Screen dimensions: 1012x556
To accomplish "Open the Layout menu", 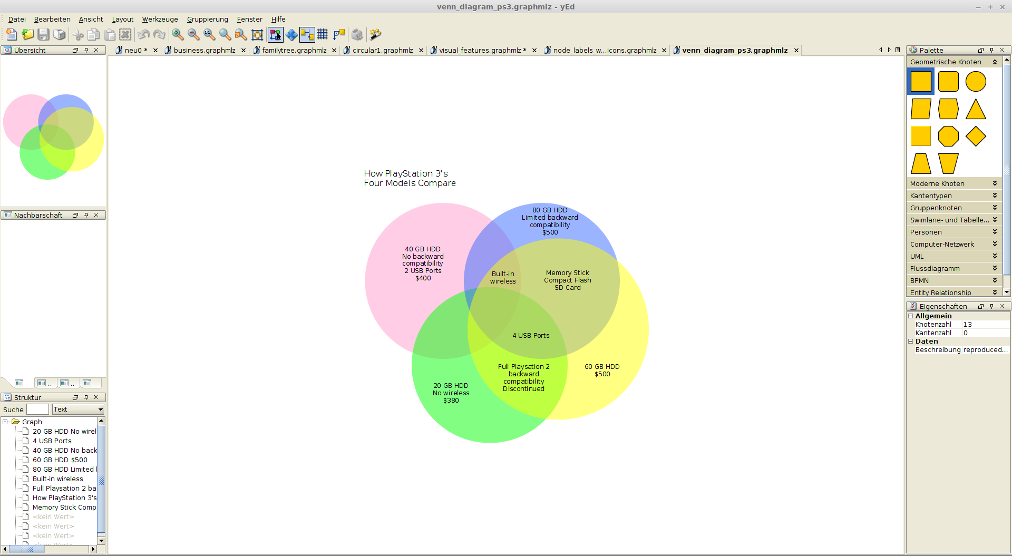I will pyautogui.click(x=123, y=19).
